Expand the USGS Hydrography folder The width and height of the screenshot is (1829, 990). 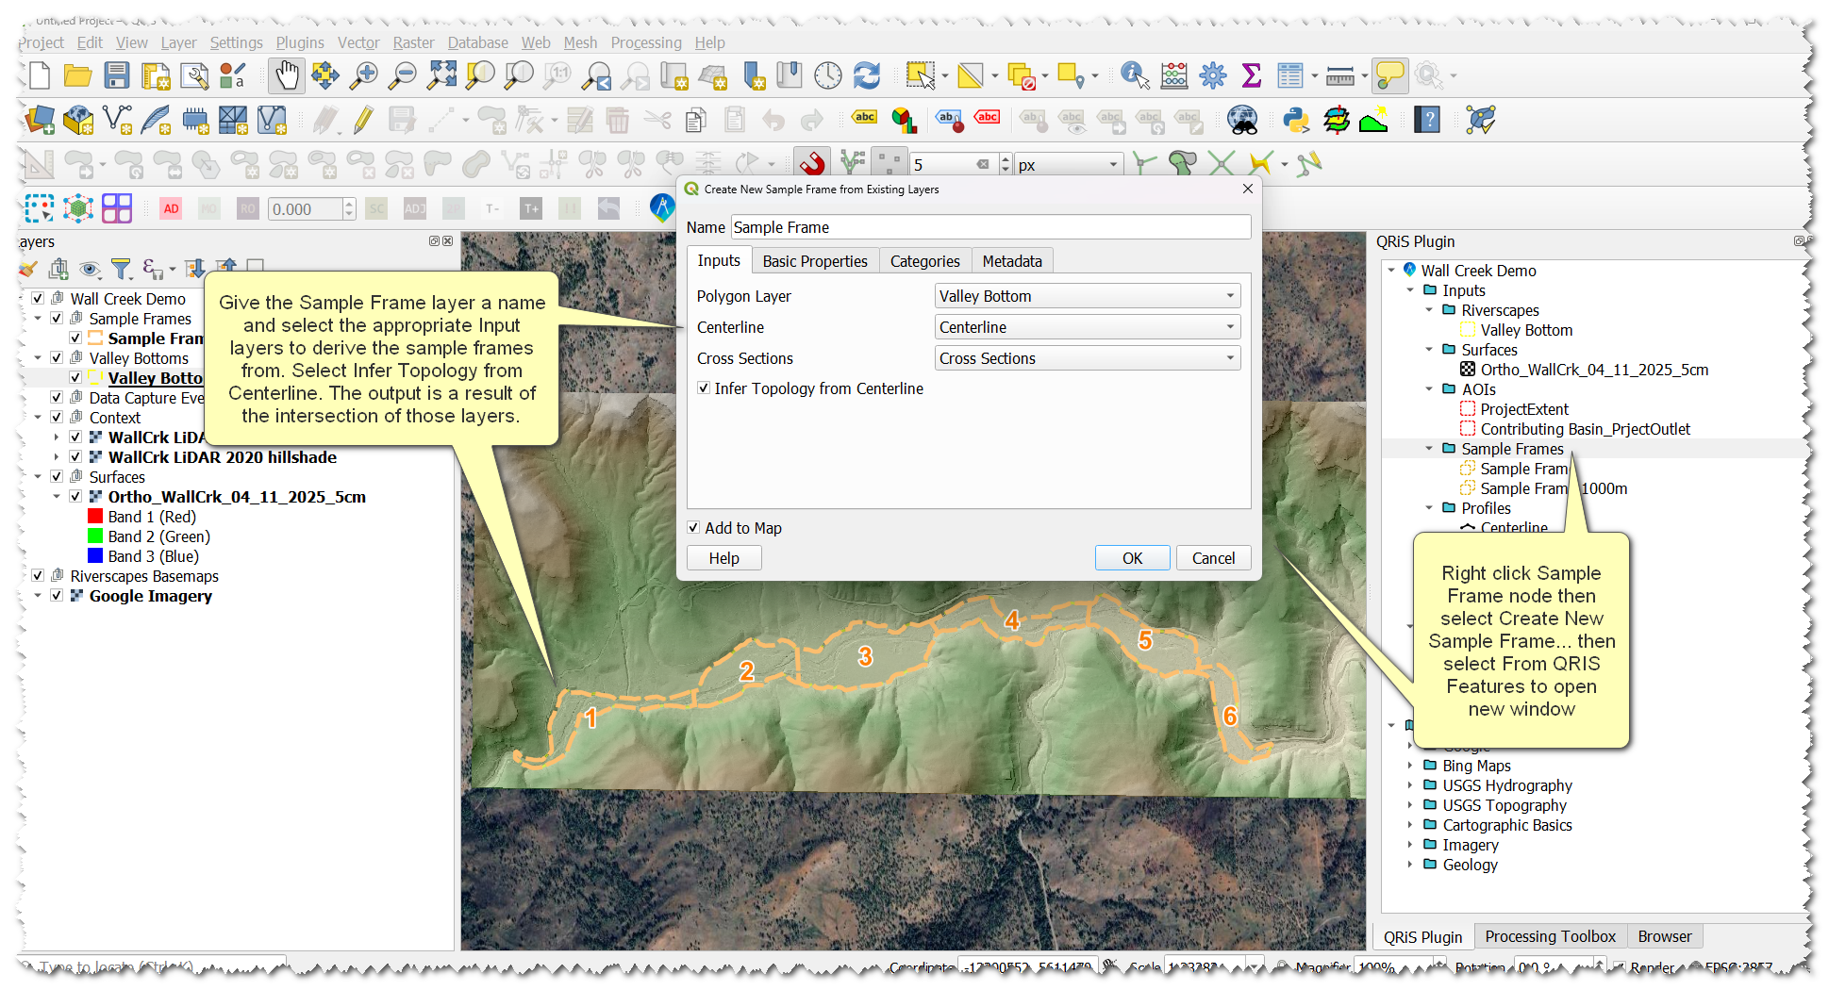coord(1410,785)
